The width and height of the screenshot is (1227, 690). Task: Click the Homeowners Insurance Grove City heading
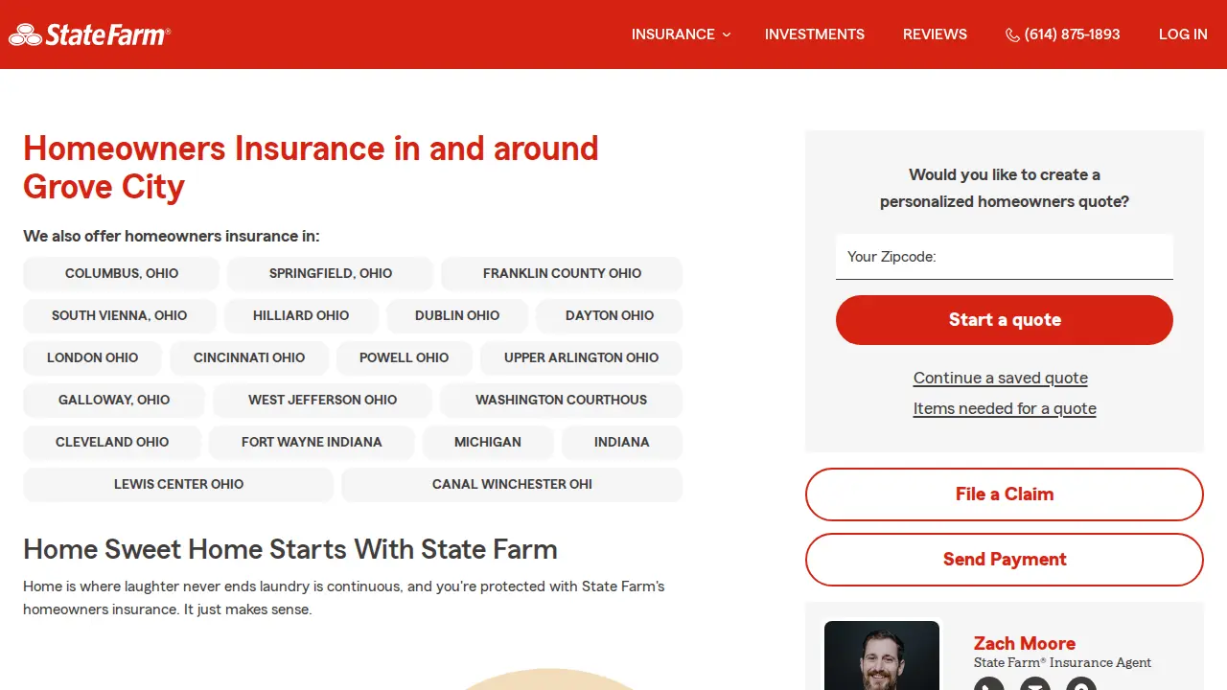311,168
